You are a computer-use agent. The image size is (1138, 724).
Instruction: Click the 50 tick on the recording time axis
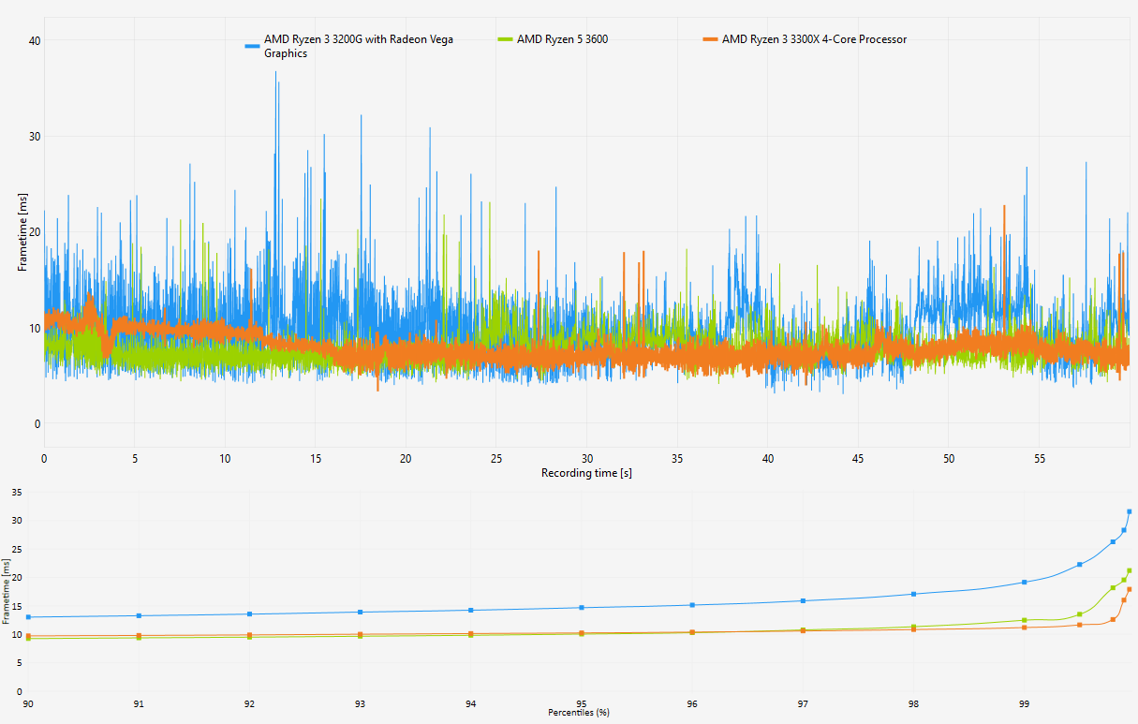coord(949,459)
